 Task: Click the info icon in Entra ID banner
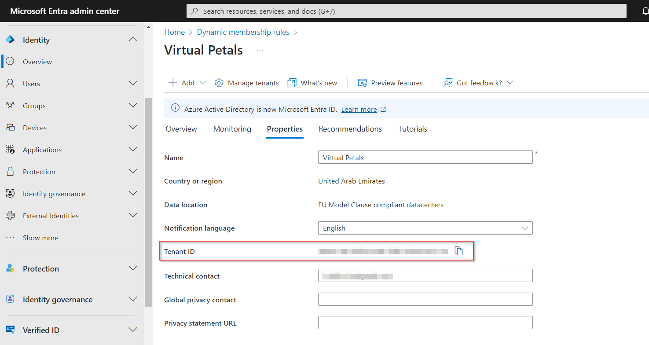point(175,108)
